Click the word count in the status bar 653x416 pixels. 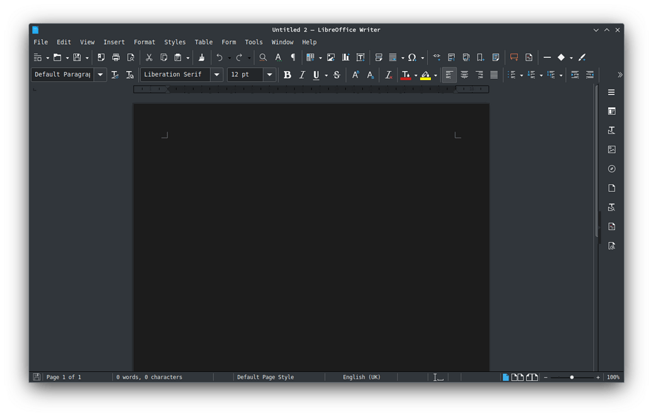click(x=148, y=377)
